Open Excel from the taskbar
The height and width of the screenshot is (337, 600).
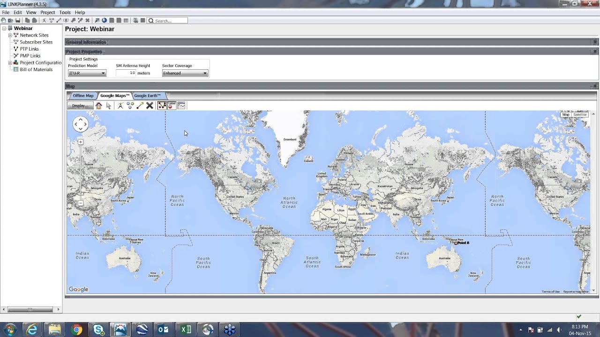pyautogui.click(x=186, y=330)
